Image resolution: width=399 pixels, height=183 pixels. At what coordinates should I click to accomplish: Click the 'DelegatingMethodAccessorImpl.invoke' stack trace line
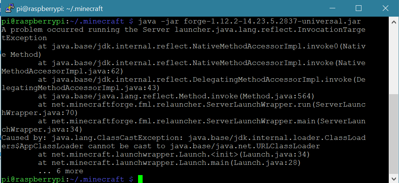[x=201, y=79]
